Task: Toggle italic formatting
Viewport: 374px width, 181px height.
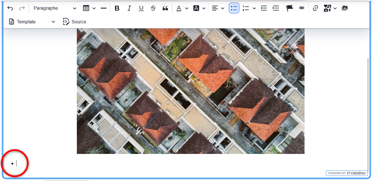Action: click(x=129, y=8)
